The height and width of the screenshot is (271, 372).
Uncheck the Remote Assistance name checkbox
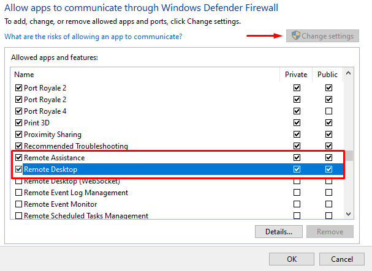click(18, 158)
